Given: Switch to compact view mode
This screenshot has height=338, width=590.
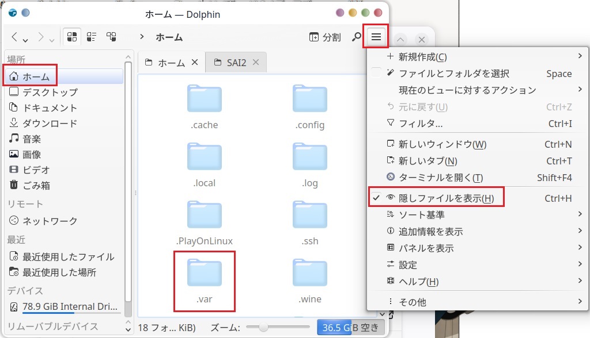Looking at the screenshot, I should [92, 37].
